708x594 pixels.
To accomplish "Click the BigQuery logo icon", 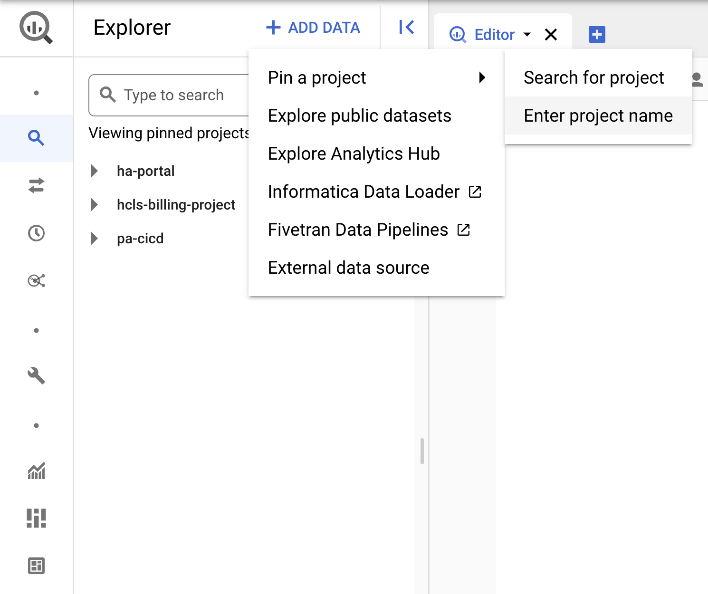I will [36, 28].
